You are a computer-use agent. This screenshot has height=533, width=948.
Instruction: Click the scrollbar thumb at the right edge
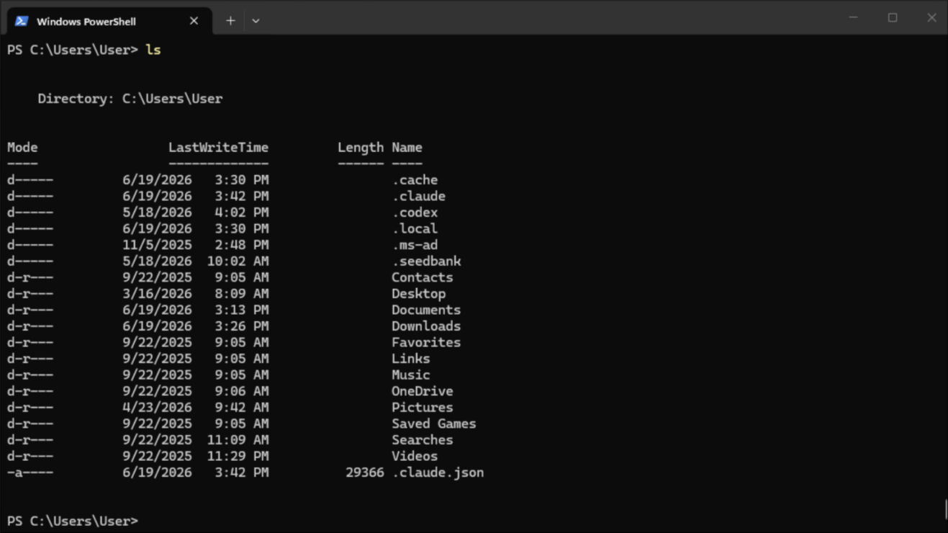(x=945, y=509)
